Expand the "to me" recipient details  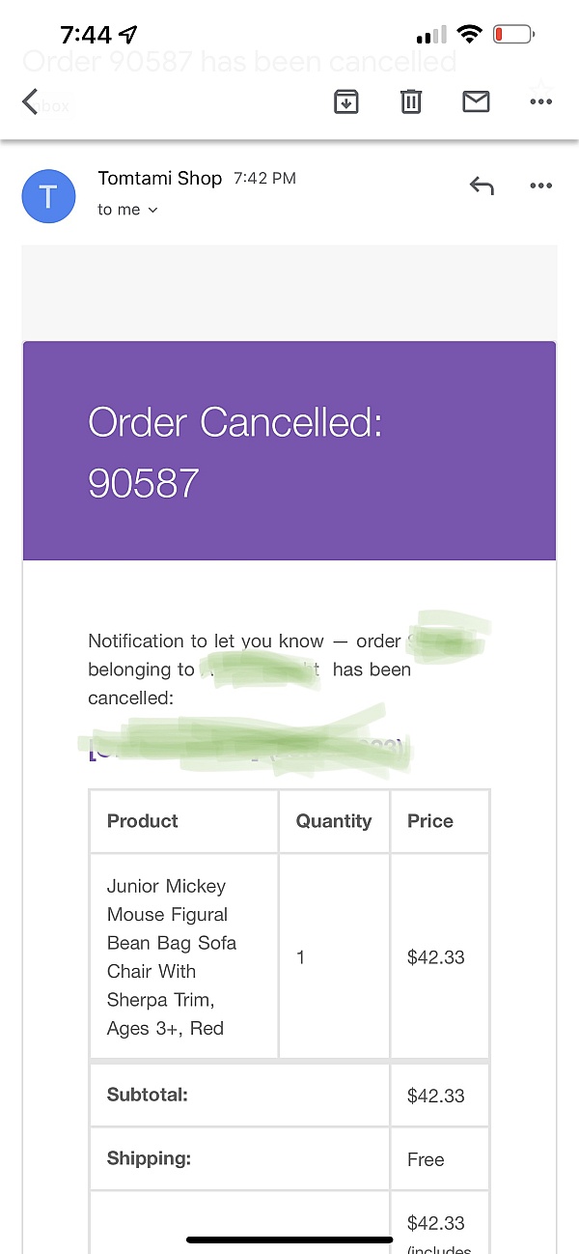127,210
